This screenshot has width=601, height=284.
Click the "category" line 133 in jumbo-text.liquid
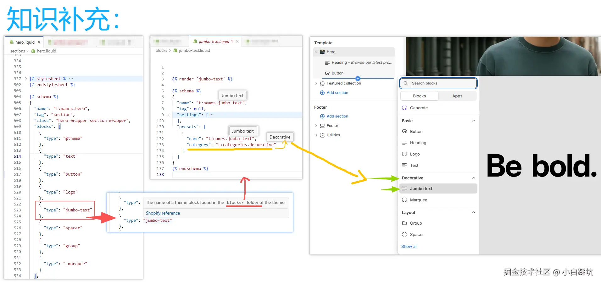231,145
